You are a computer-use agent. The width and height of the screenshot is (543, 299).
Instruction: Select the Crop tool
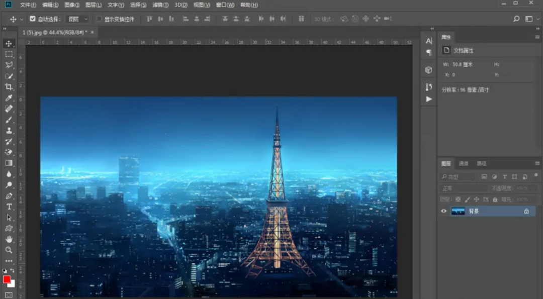[x=9, y=87]
